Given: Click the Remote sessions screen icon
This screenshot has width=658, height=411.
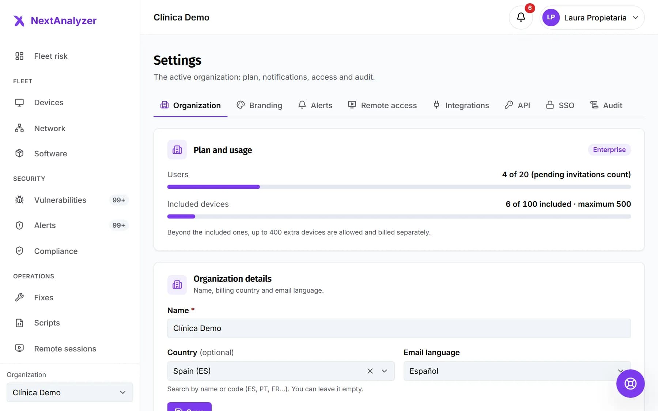Looking at the screenshot, I should coord(19,349).
